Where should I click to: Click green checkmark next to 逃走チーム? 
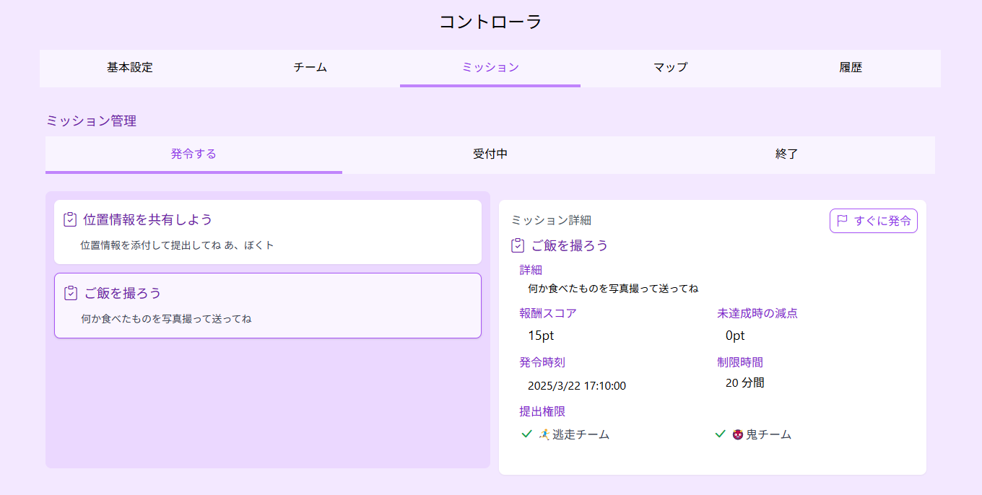[x=526, y=434]
